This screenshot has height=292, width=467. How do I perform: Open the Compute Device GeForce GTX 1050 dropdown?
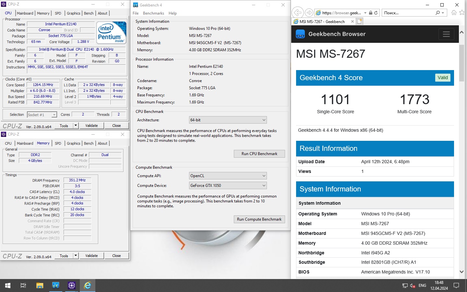228,186
